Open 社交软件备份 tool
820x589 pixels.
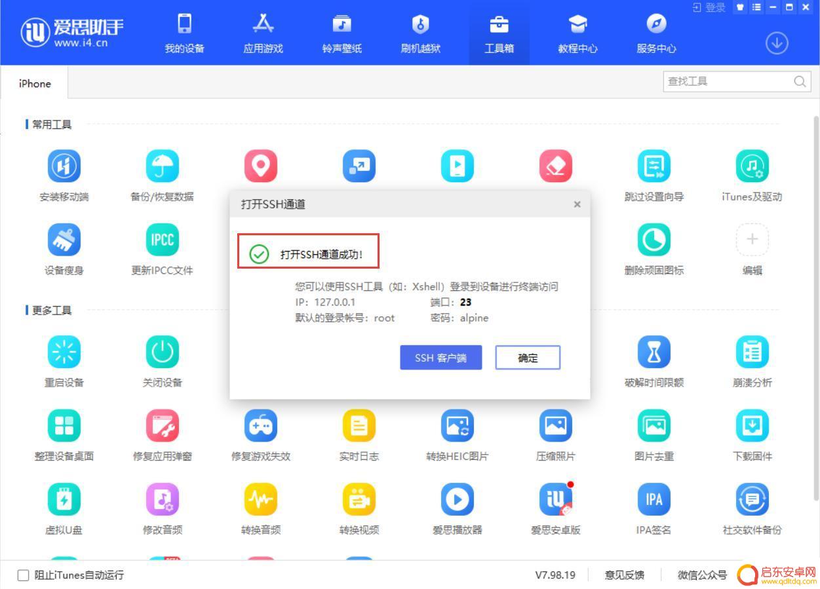click(752, 499)
